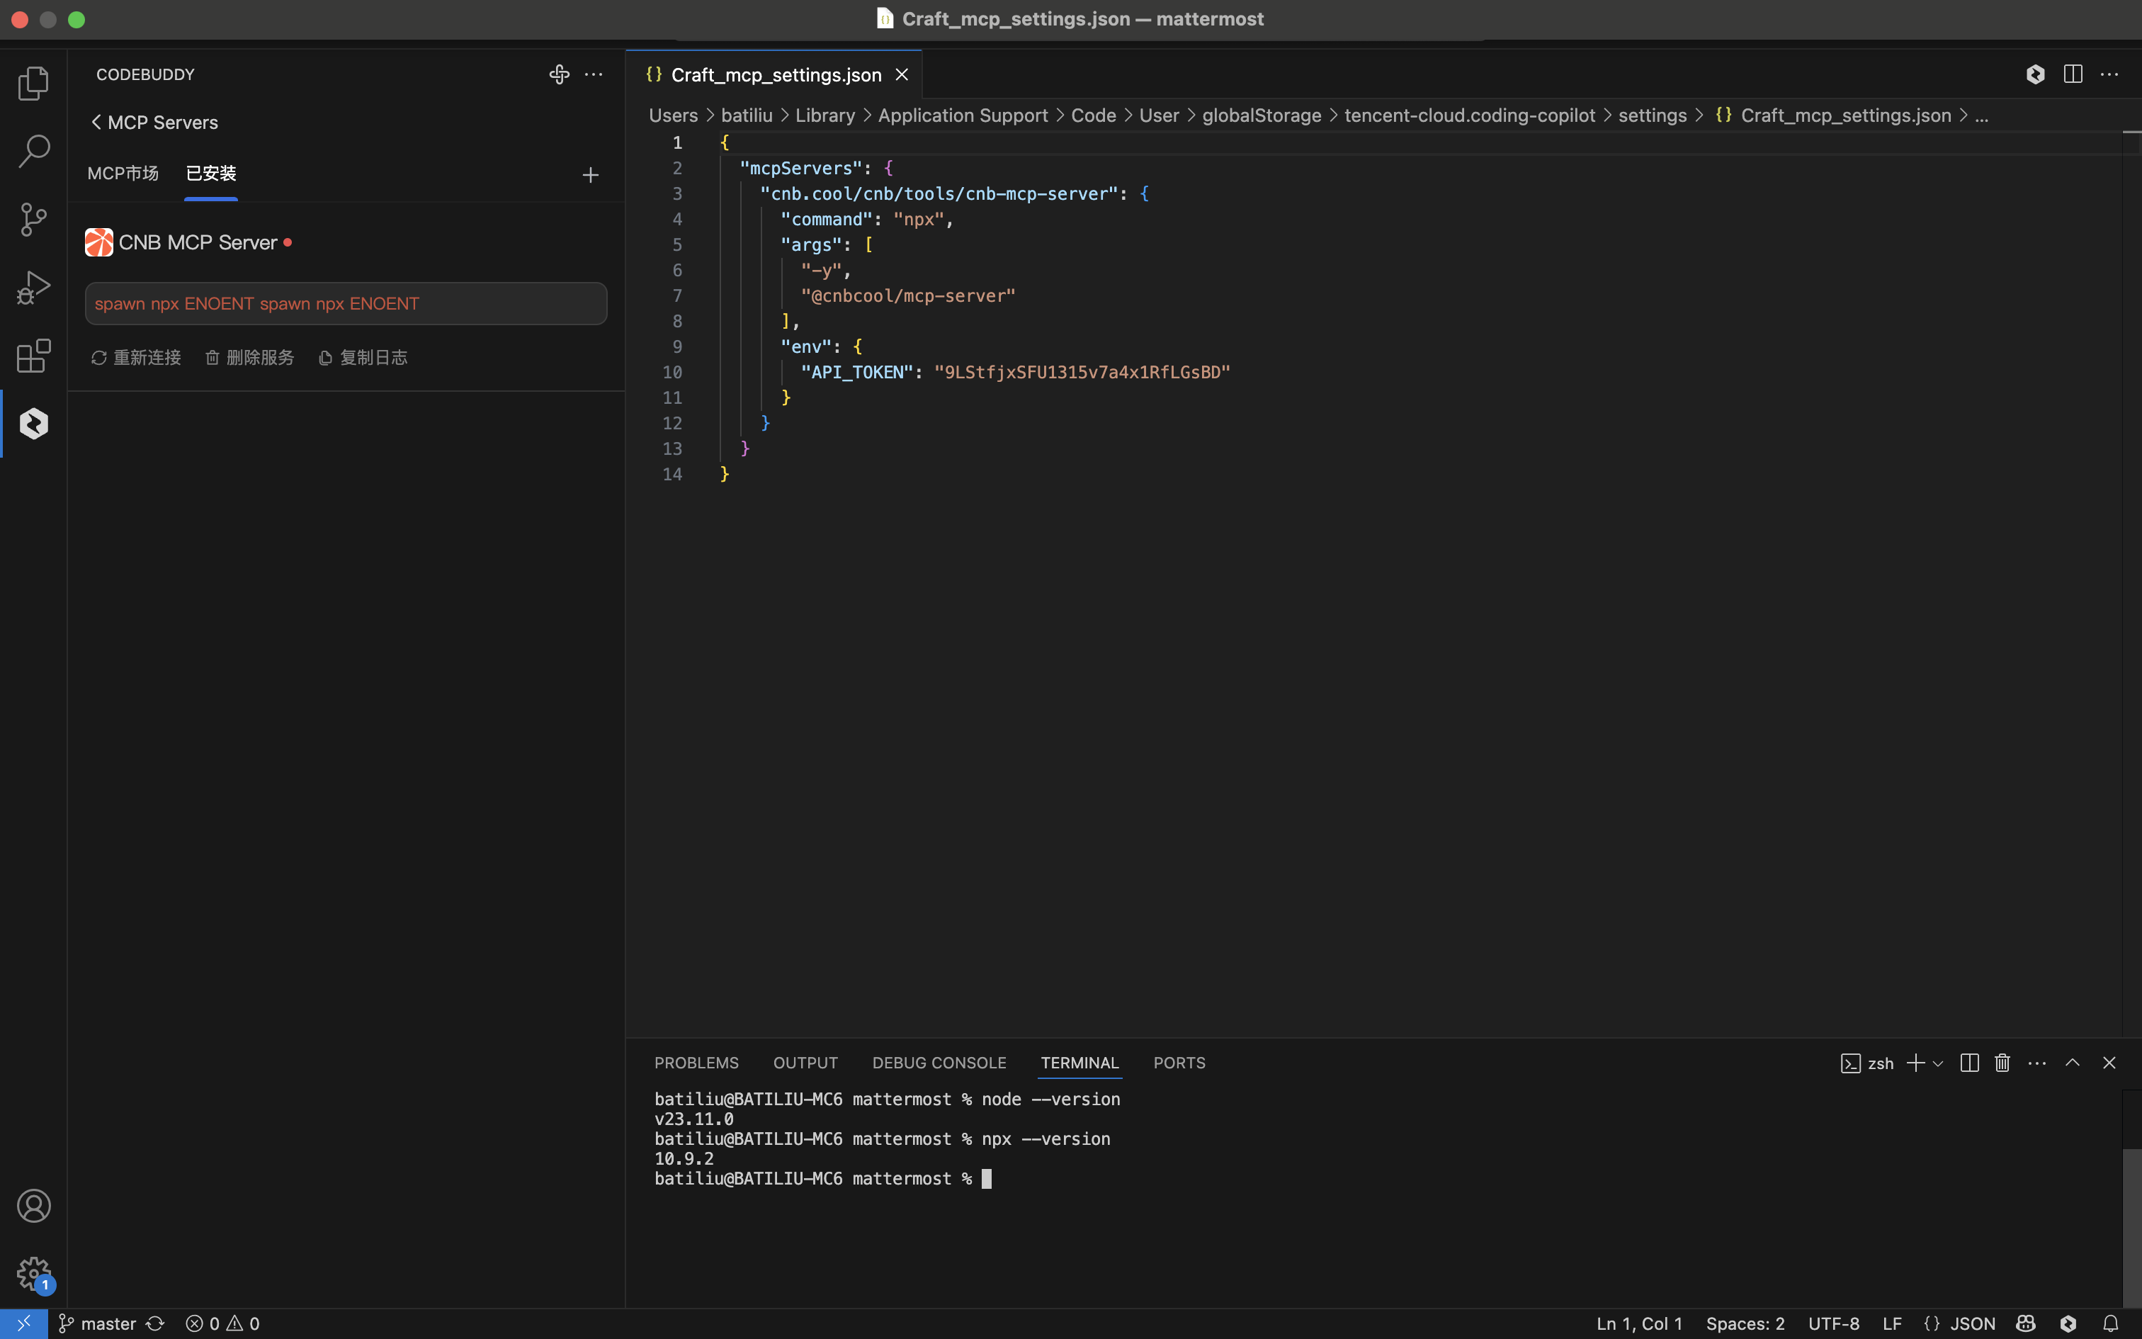Open the Search view icon
Image resolution: width=2142 pixels, height=1339 pixels.
click(x=33, y=152)
